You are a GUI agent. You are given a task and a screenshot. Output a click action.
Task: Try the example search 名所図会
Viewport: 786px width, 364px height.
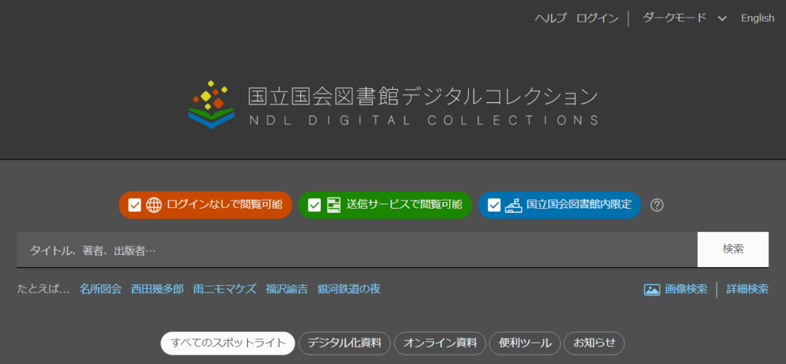point(101,290)
